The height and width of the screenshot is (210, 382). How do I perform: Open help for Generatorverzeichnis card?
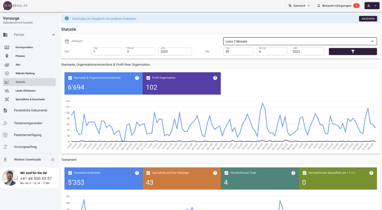pos(137,173)
